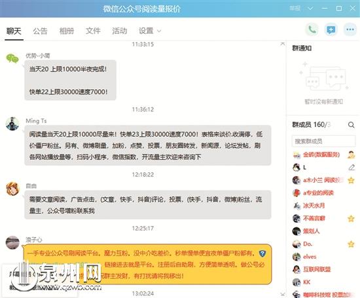
Task: Open the 相册 tab
Action: 67,31
